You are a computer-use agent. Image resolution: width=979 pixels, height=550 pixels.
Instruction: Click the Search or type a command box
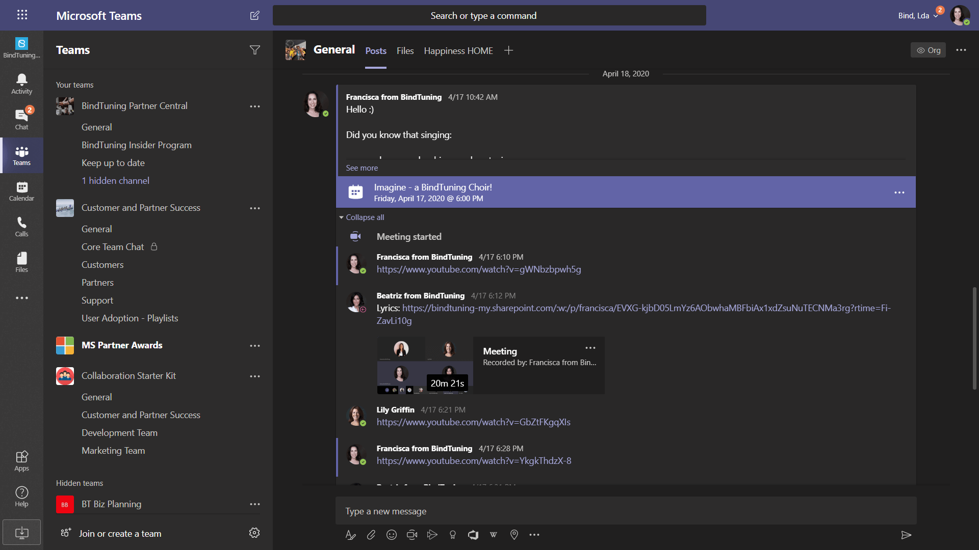coord(489,15)
